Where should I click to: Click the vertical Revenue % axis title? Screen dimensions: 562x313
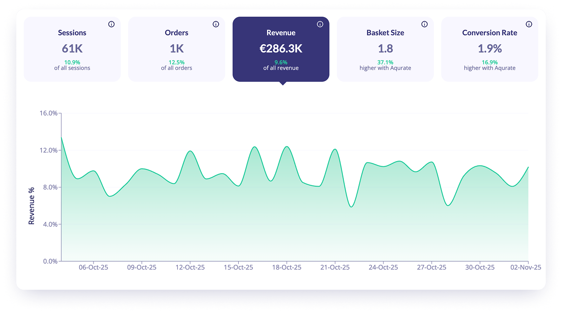(x=32, y=206)
